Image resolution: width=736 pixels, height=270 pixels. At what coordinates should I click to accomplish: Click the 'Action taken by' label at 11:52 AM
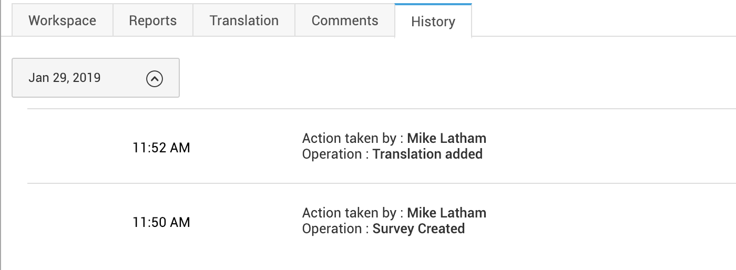[349, 139]
